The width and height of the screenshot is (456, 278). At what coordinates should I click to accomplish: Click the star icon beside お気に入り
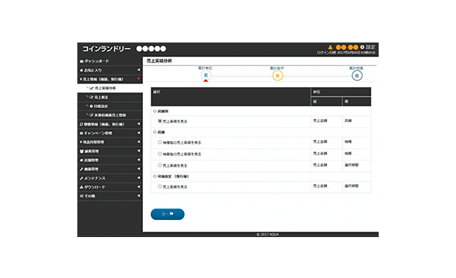(x=81, y=70)
